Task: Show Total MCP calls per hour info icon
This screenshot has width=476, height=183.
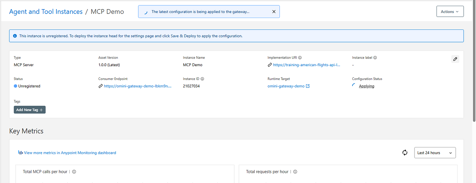Action: click(74, 172)
